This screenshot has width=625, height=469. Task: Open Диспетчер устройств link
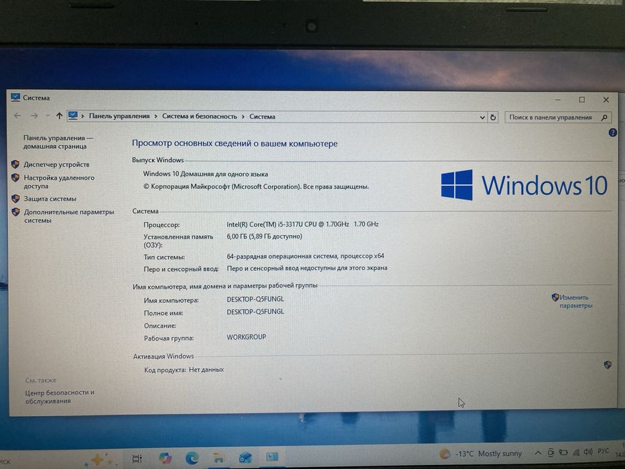(56, 164)
